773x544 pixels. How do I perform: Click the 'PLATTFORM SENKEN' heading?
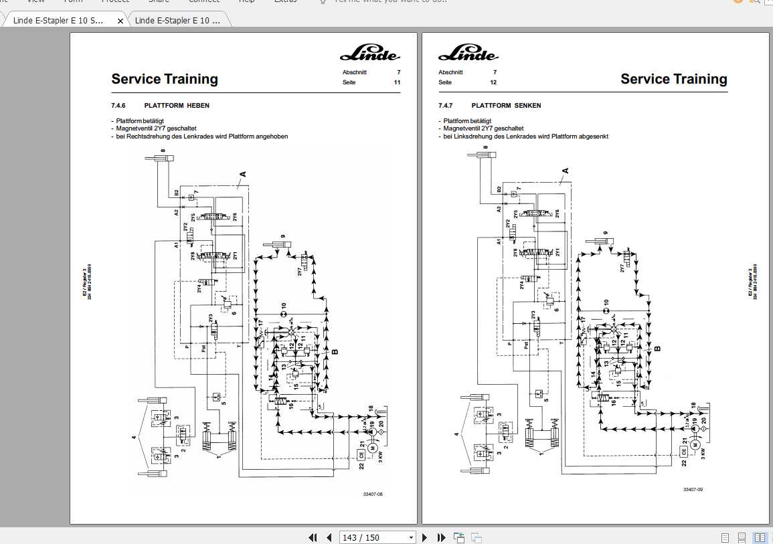[506, 106]
